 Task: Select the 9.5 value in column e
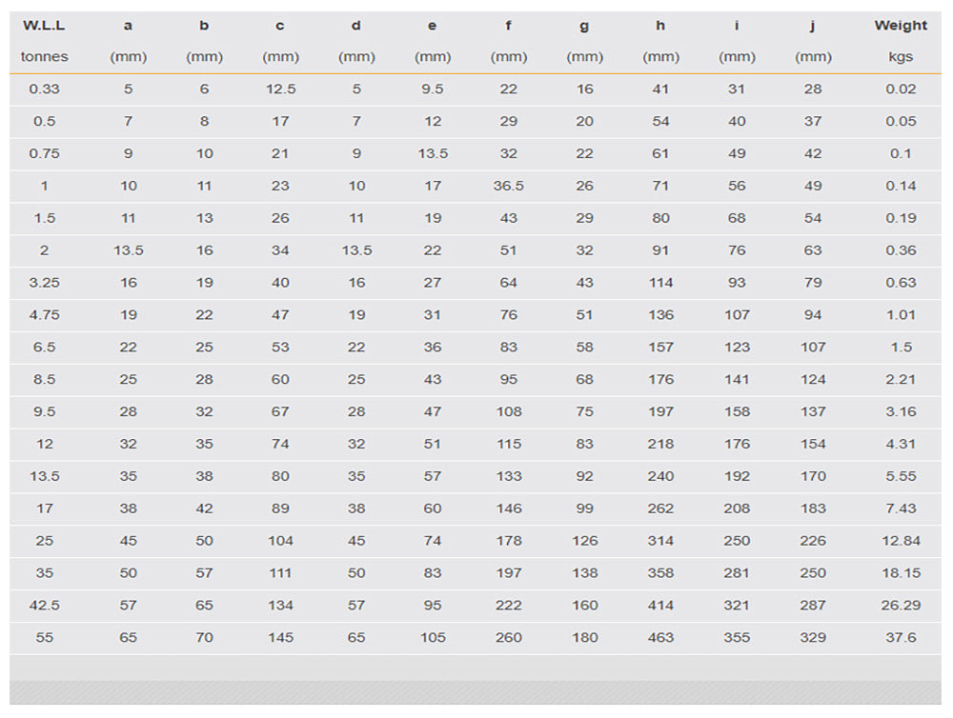[433, 90]
